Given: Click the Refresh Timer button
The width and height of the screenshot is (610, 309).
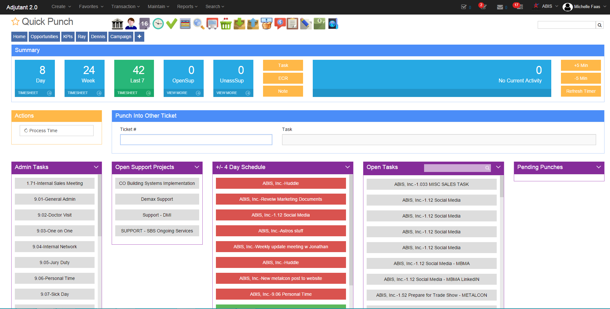Looking at the screenshot, I should (581, 91).
